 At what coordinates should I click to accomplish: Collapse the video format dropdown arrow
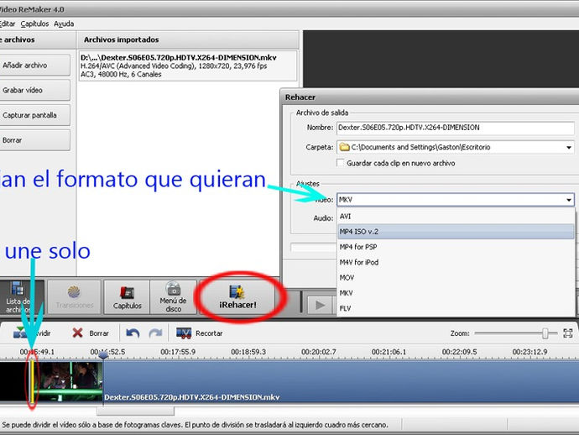coord(569,200)
